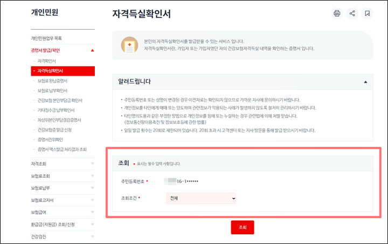Expand the 보험료조회 sidebar section arrow

click(92, 176)
